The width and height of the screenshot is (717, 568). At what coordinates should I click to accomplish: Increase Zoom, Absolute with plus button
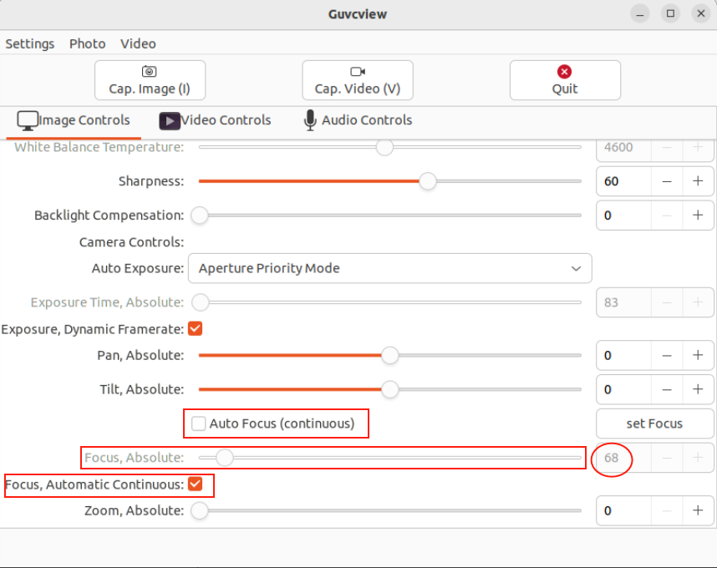pyautogui.click(x=698, y=510)
